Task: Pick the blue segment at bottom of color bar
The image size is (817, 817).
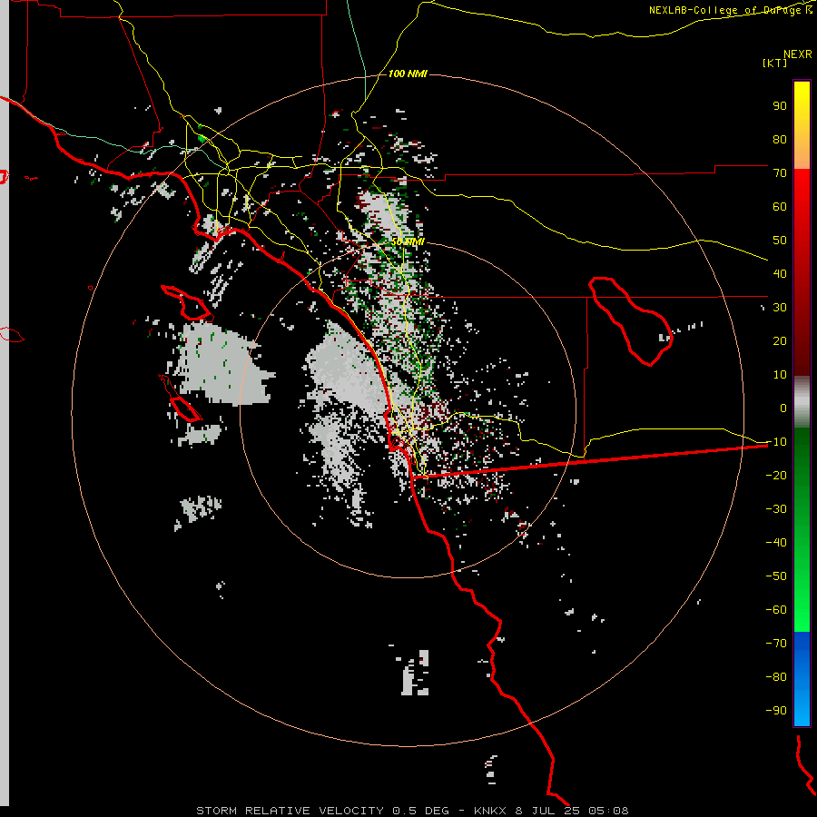Action: click(802, 678)
